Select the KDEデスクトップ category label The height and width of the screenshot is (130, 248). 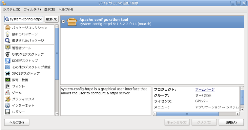coord(25,61)
